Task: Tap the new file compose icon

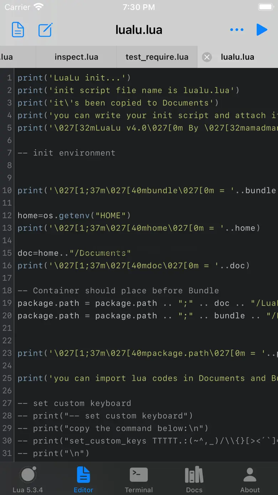Action: tap(46, 30)
